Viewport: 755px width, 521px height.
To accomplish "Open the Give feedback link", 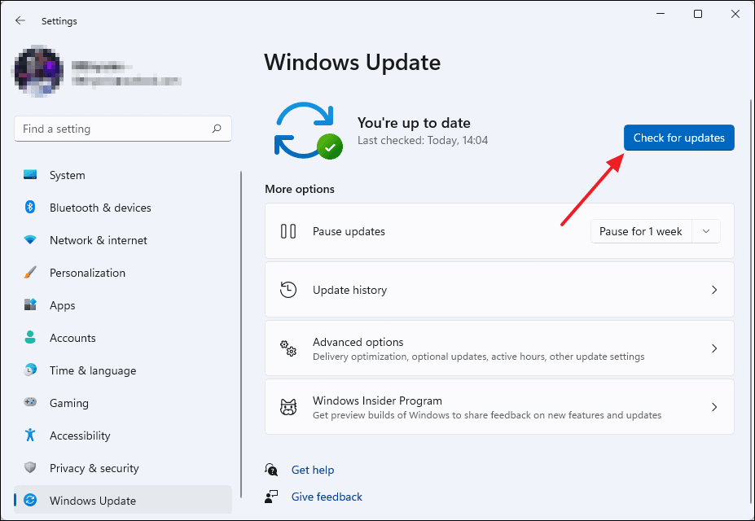I will 326,497.
